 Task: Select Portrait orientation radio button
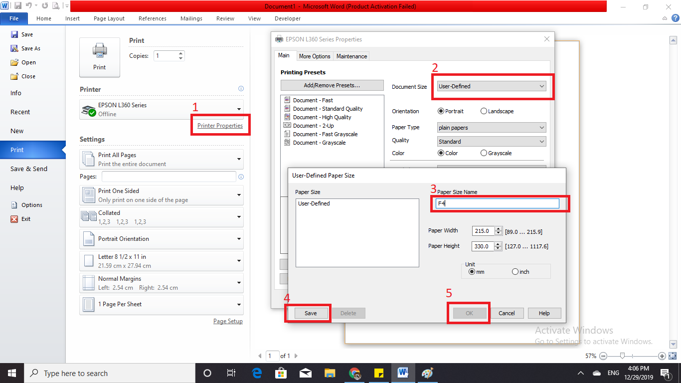click(441, 111)
